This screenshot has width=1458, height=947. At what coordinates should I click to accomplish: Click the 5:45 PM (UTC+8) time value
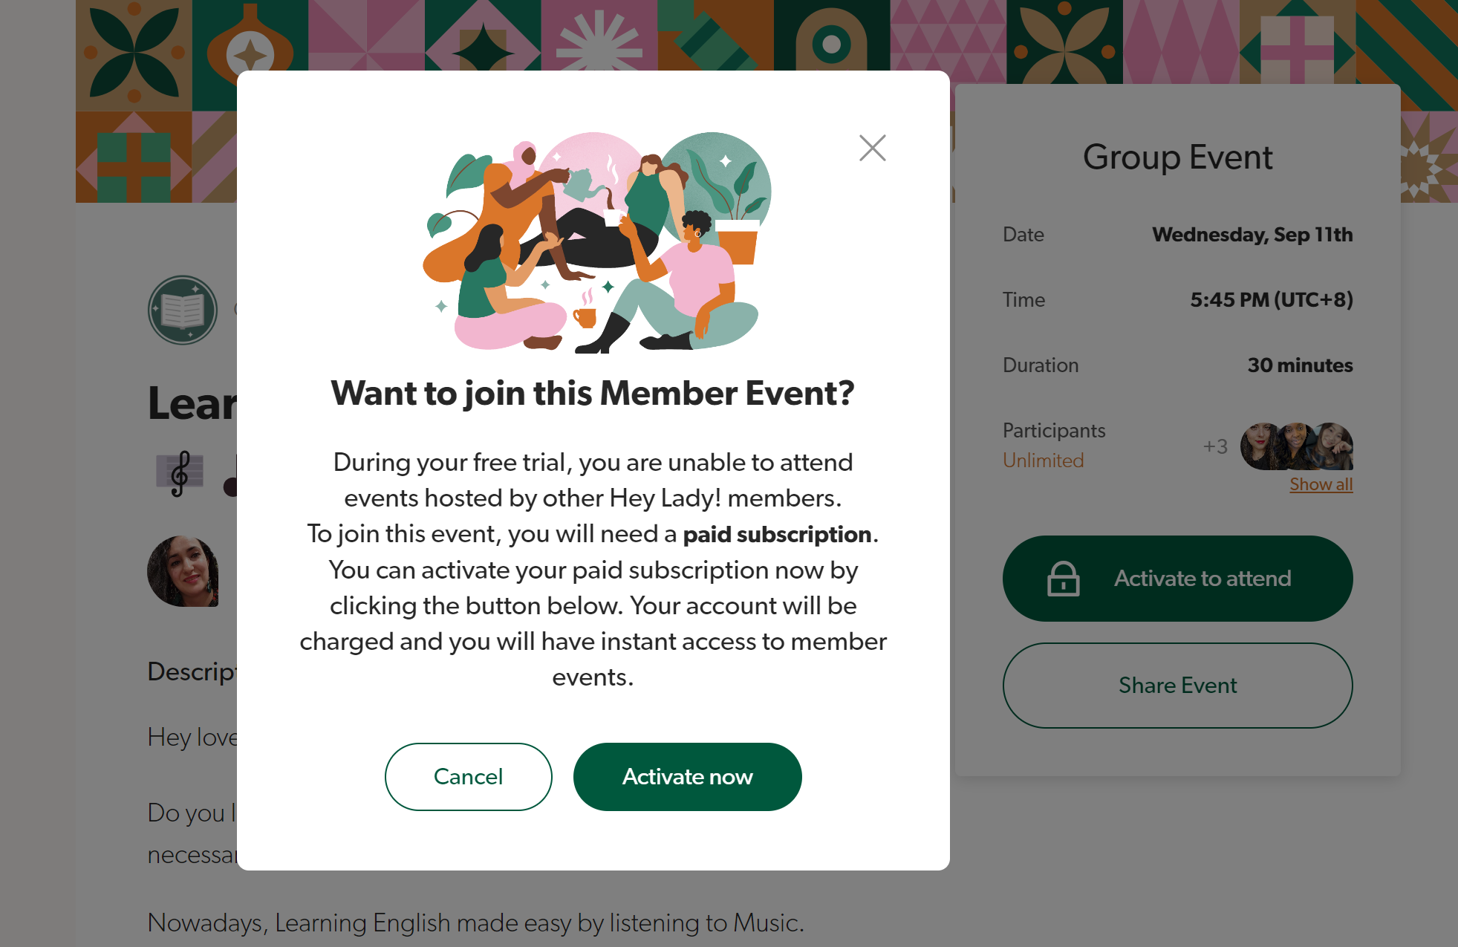(1271, 300)
